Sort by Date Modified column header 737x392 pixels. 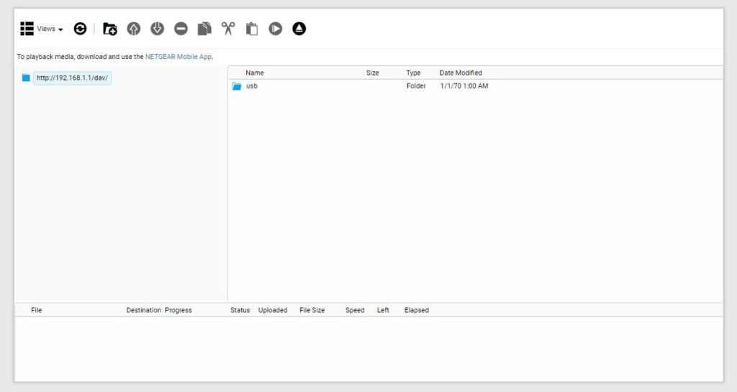(x=461, y=73)
